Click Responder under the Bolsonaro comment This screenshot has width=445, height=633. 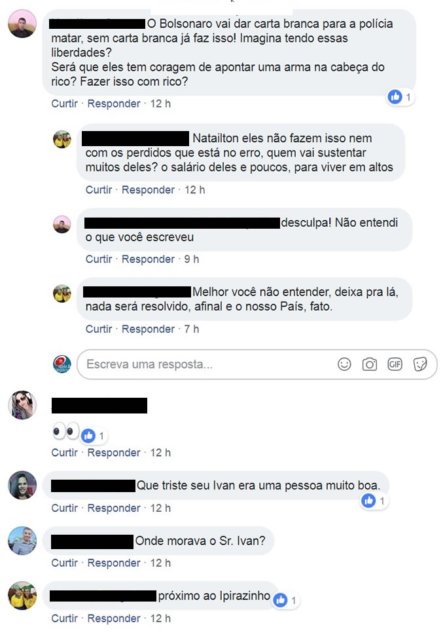pyautogui.click(x=114, y=104)
